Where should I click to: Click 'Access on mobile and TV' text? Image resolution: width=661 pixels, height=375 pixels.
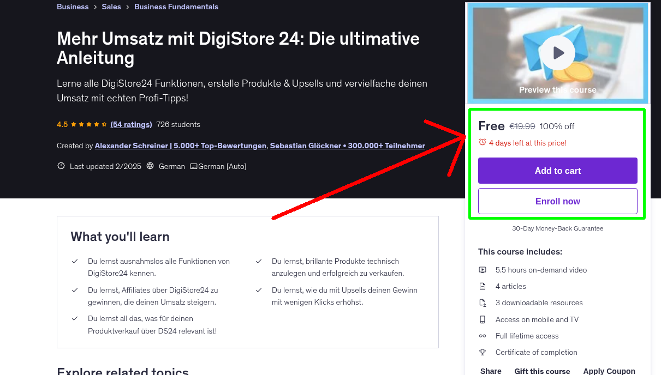pyautogui.click(x=537, y=319)
